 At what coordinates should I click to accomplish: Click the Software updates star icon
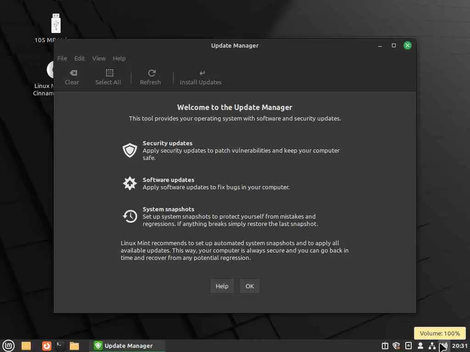130,183
